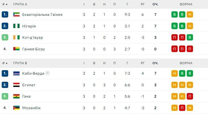This screenshot has width=208, height=114.
Task: Click the РГ column header in Група B
Action: click(x=143, y=63)
